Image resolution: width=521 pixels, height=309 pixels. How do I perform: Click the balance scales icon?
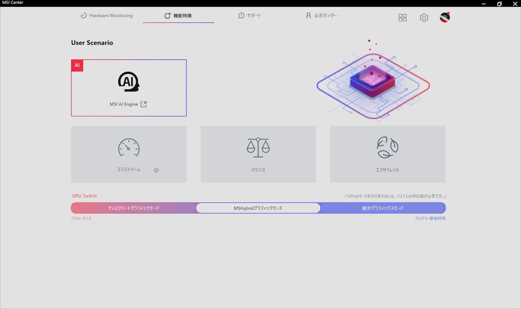[x=258, y=147]
